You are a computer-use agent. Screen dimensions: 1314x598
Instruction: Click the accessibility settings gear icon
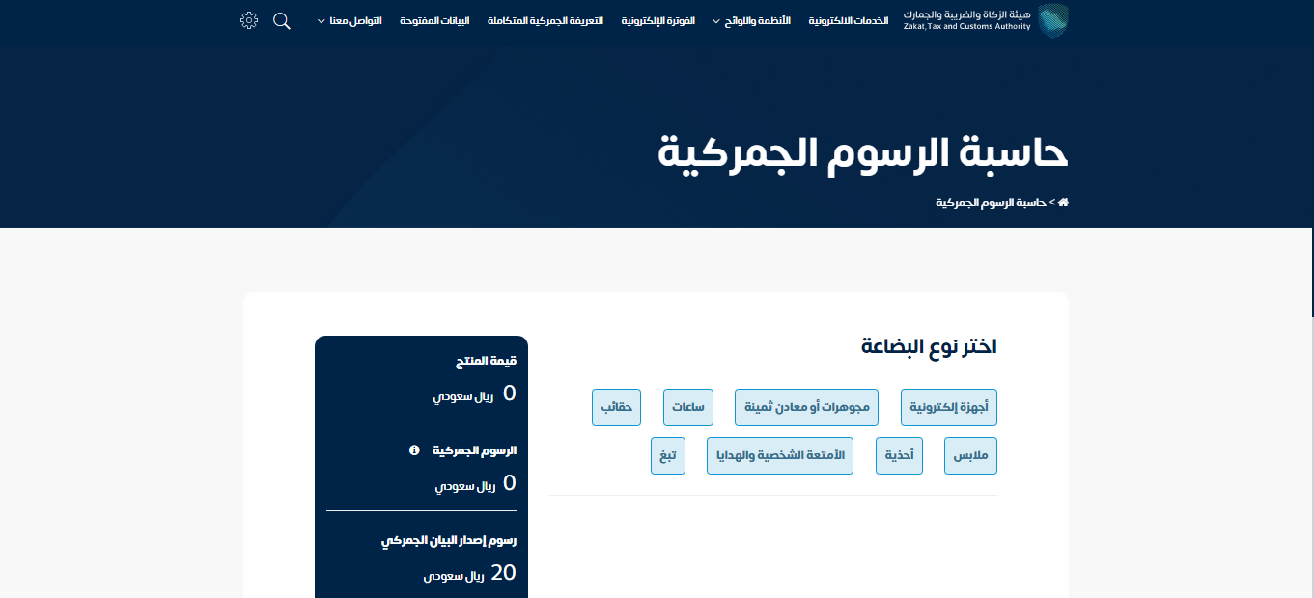pyautogui.click(x=248, y=19)
